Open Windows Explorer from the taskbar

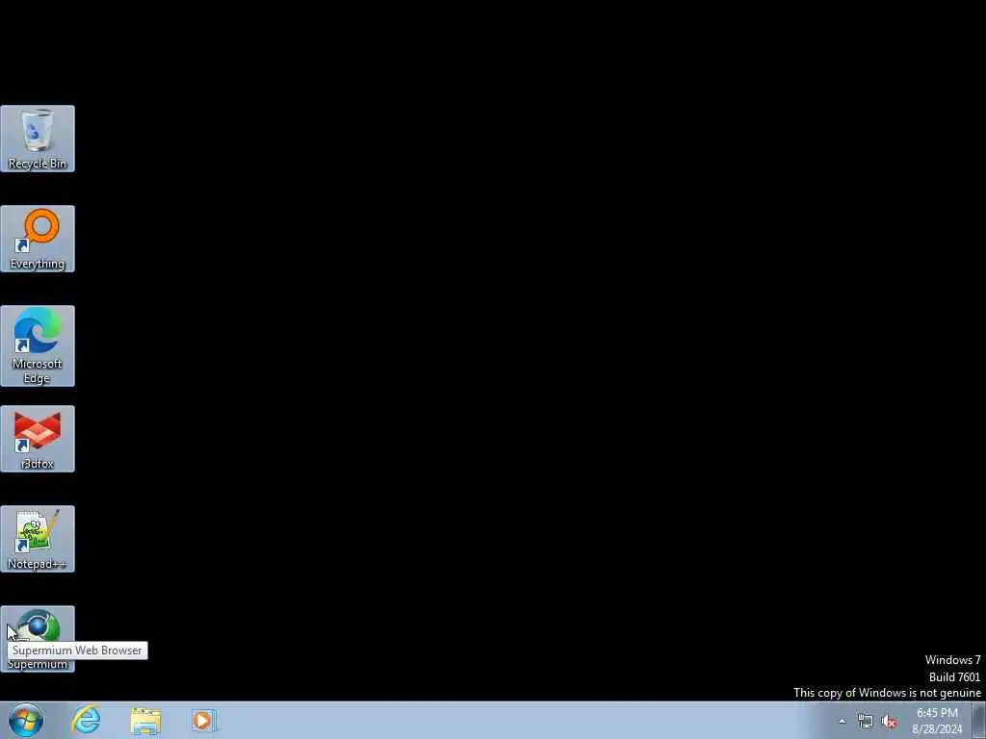(x=146, y=720)
